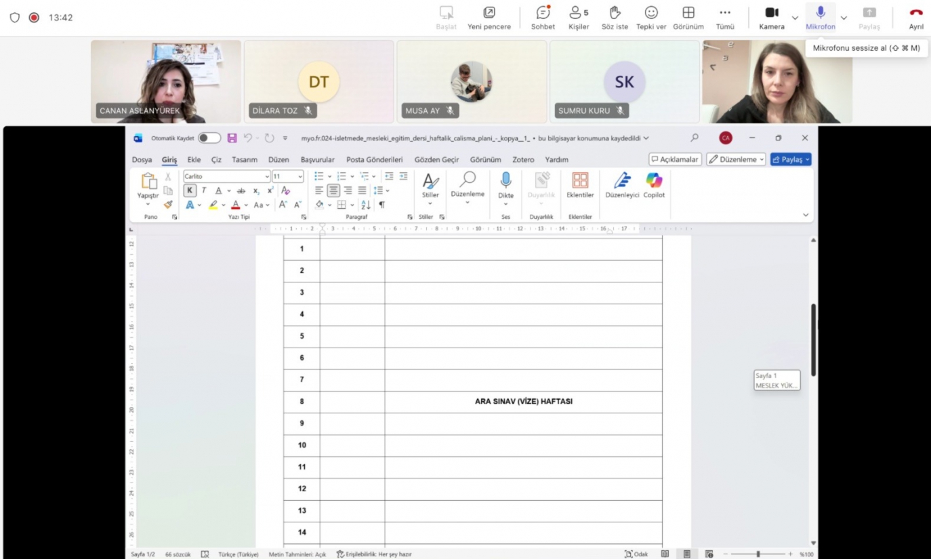This screenshot has width=931, height=559.
Task: Expand camera options arrow next to Kamera
Action: (x=795, y=18)
